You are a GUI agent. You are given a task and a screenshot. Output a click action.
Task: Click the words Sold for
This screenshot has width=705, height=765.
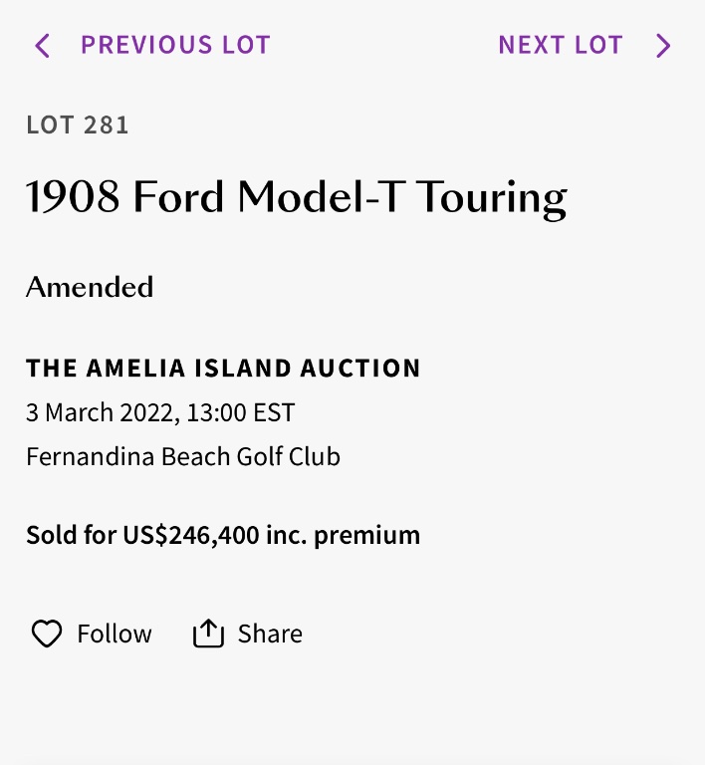(x=71, y=535)
